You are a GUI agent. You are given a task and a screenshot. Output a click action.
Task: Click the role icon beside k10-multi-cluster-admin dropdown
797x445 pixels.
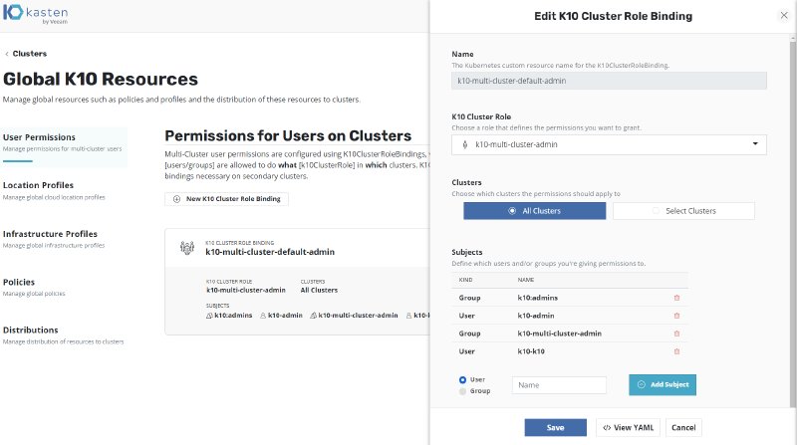464,144
